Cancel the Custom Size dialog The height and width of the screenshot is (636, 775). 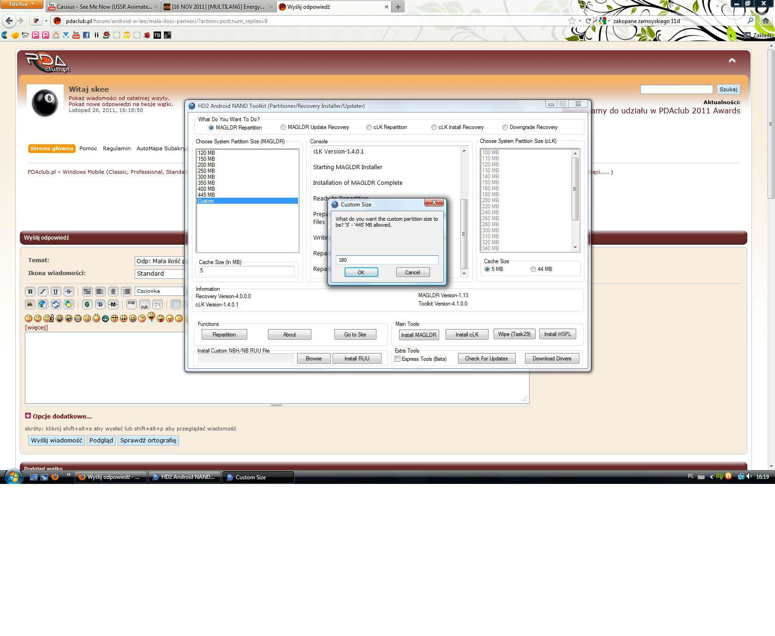coord(412,272)
